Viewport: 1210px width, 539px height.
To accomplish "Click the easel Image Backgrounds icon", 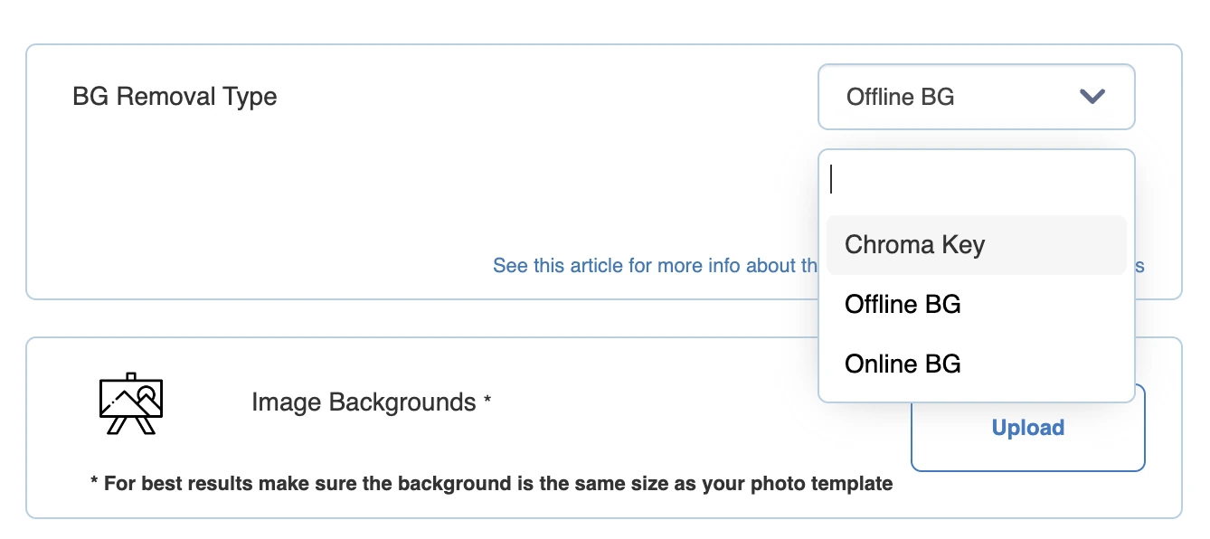I will (130, 403).
